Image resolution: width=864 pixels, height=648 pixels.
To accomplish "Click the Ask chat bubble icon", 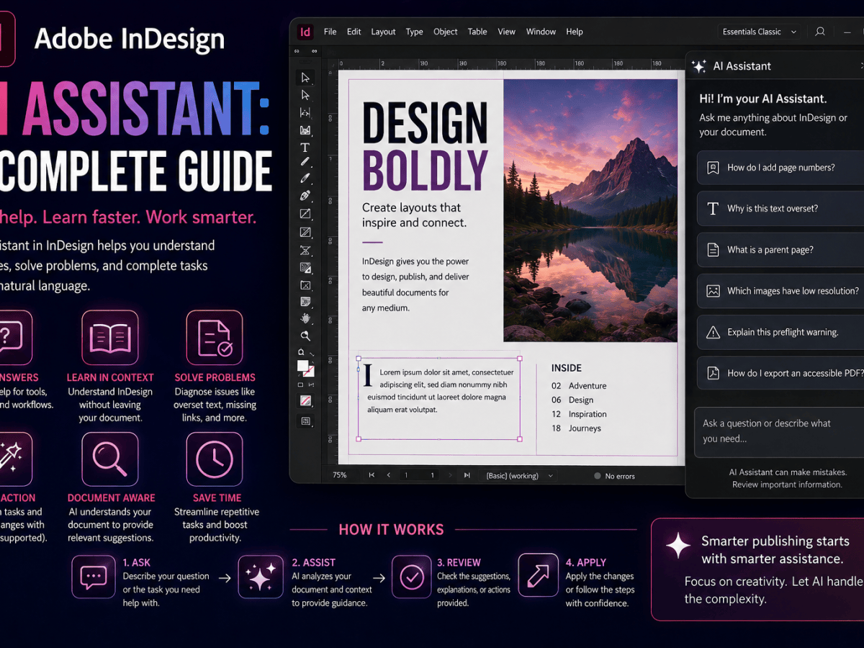I will coord(94,576).
